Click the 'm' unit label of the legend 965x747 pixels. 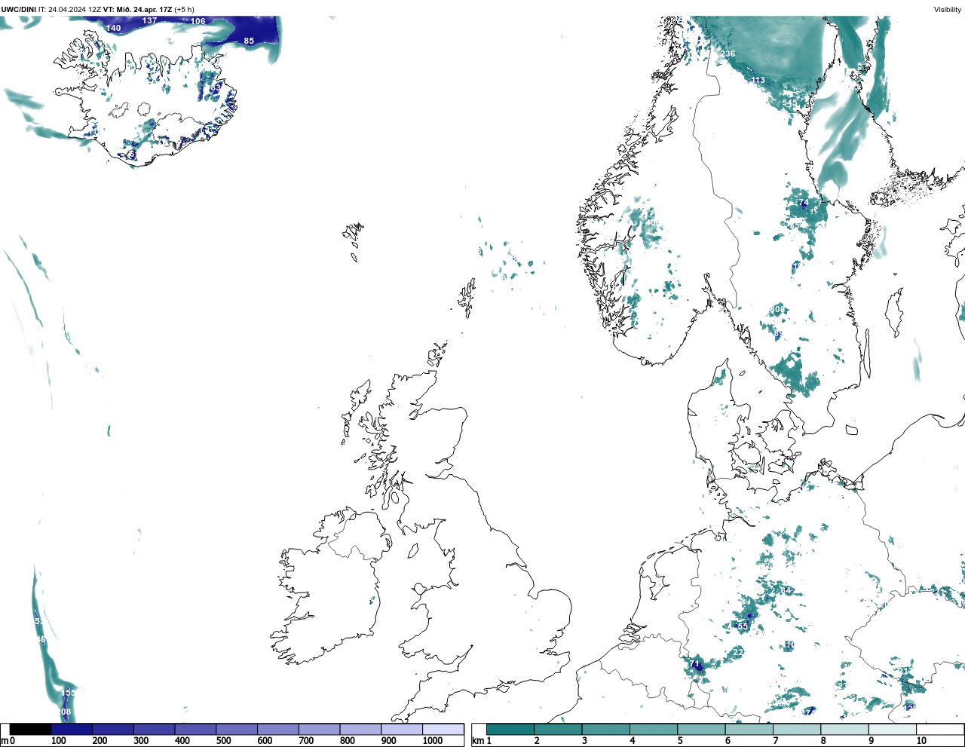(5, 741)
